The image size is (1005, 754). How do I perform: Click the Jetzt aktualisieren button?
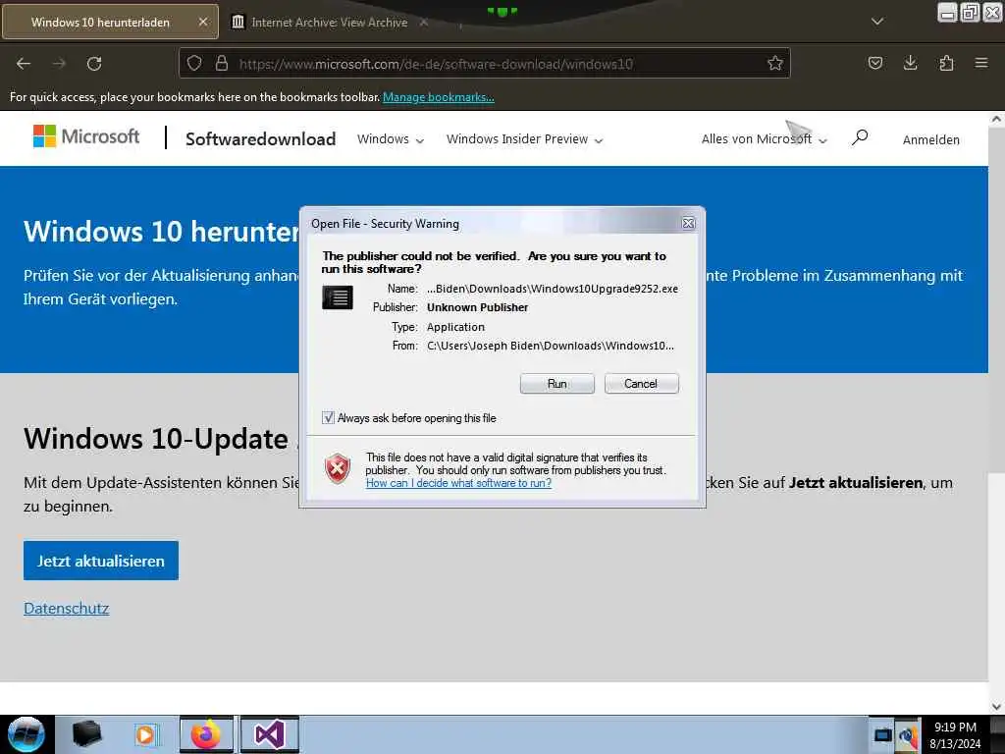[101, 561]
